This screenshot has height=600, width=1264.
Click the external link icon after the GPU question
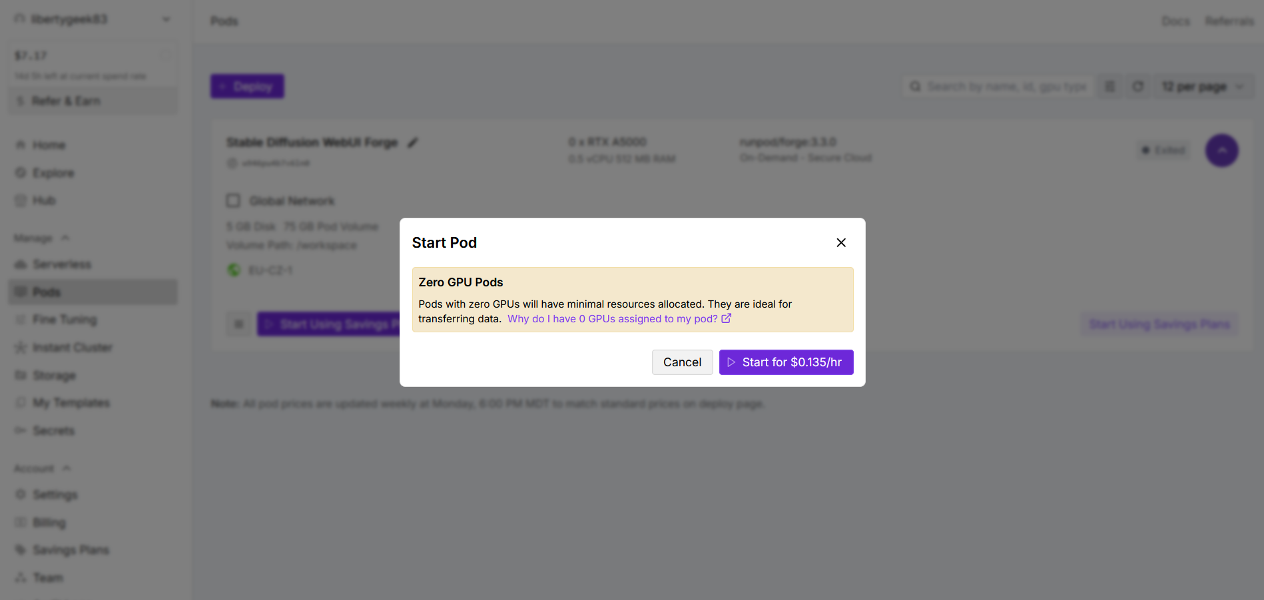(x=727, y=318)
